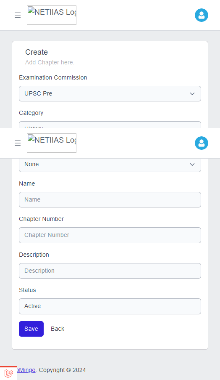The image size is (220, 380).
Task: Click the chevron arrow on the None select
Action: pos(192,165)
